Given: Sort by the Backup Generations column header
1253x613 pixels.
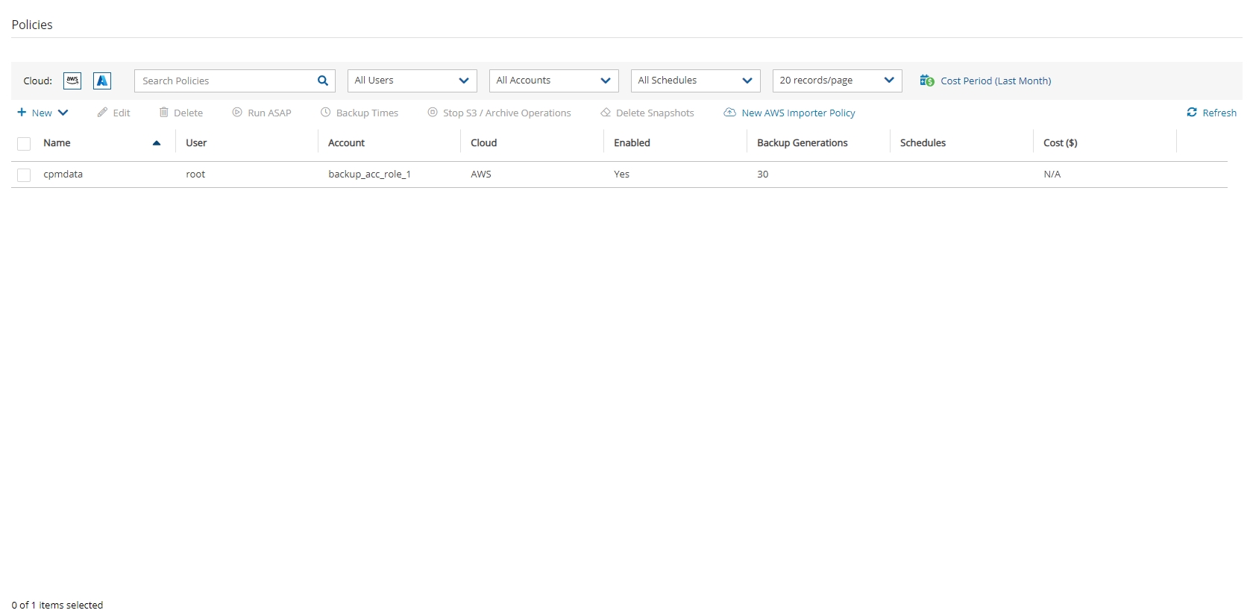Looking at the screenshot, I should point(802,142).
